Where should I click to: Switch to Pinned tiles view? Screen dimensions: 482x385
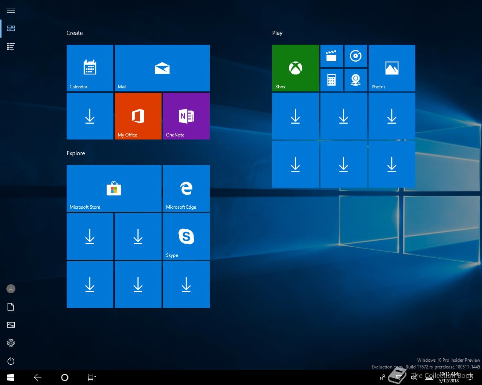click(11, 29)
